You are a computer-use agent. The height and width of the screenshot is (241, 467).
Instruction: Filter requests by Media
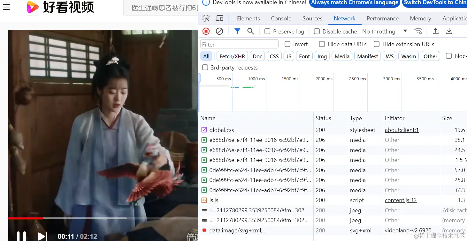point(342,56)
